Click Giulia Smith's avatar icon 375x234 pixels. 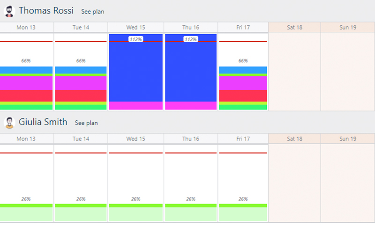pos(9,123)
